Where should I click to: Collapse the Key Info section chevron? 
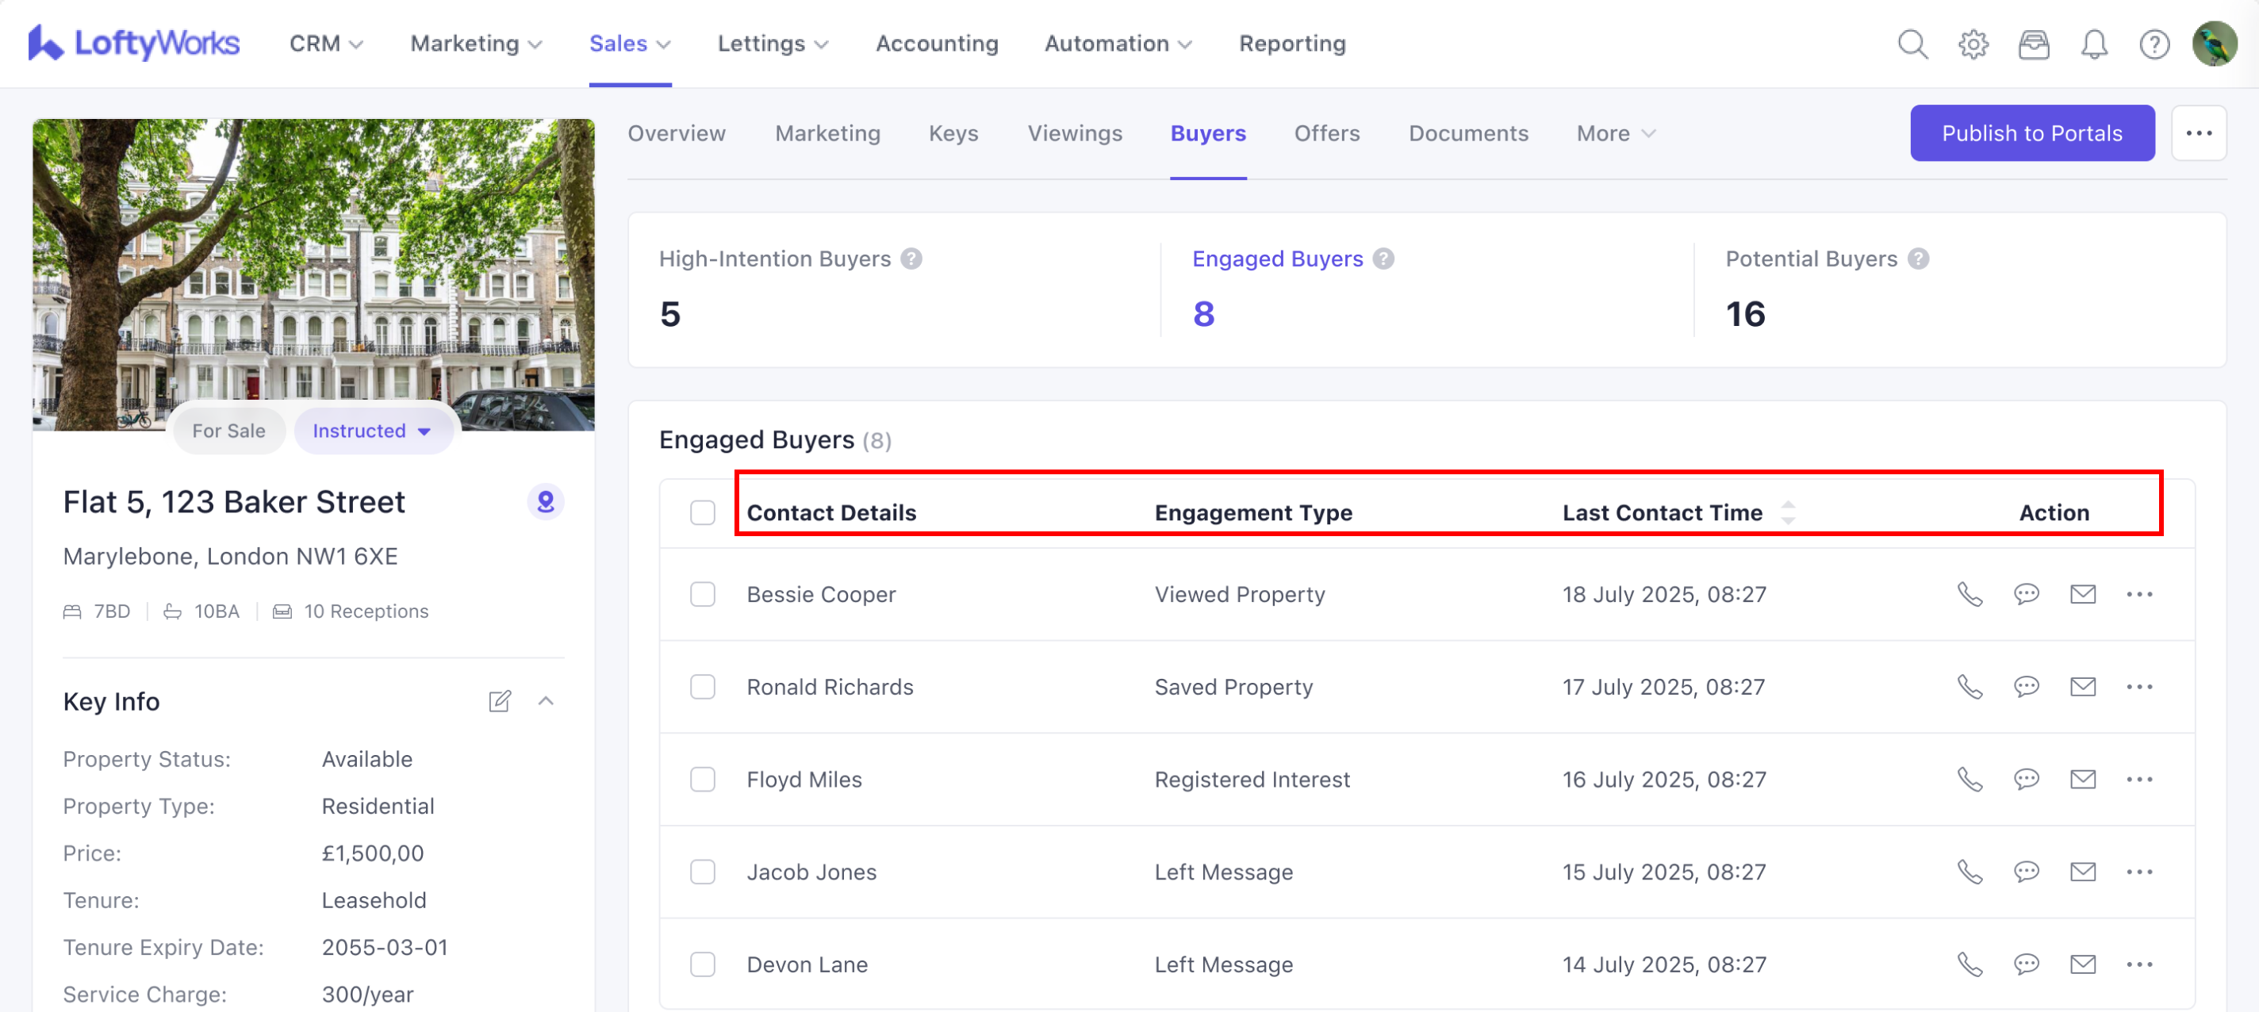(x=546, y=702)
